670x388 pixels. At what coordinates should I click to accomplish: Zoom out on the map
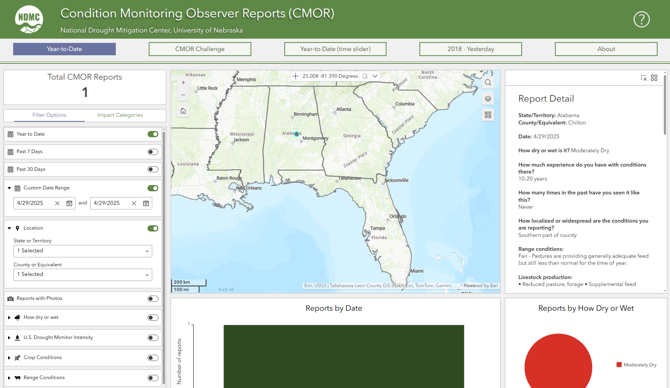183,95
